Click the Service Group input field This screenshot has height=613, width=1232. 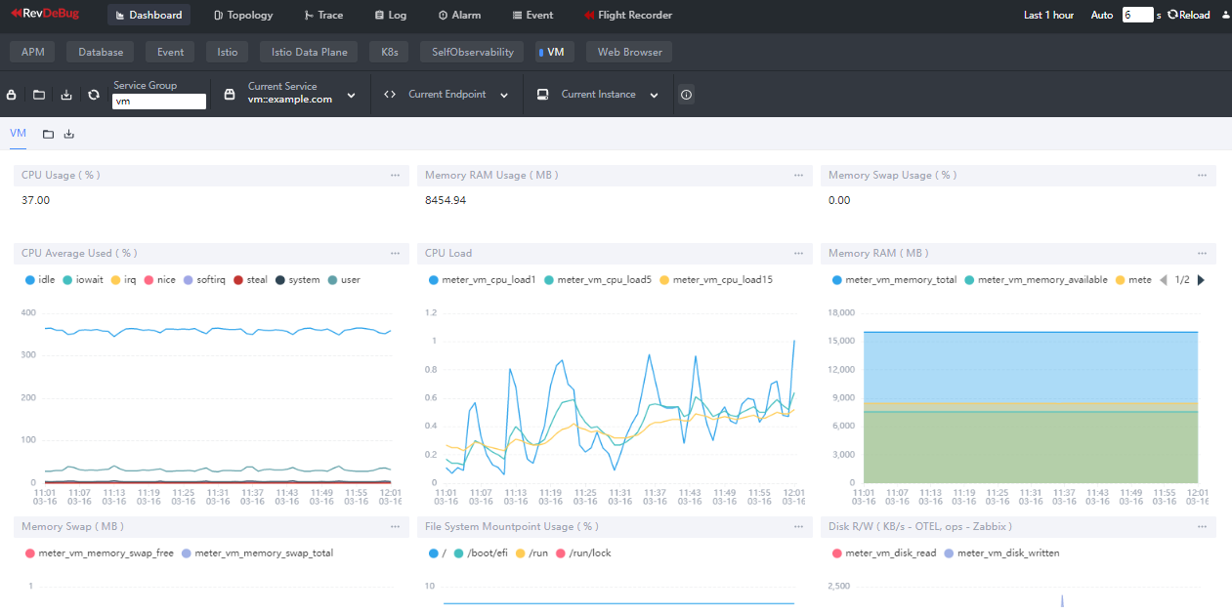pos(159,102)
